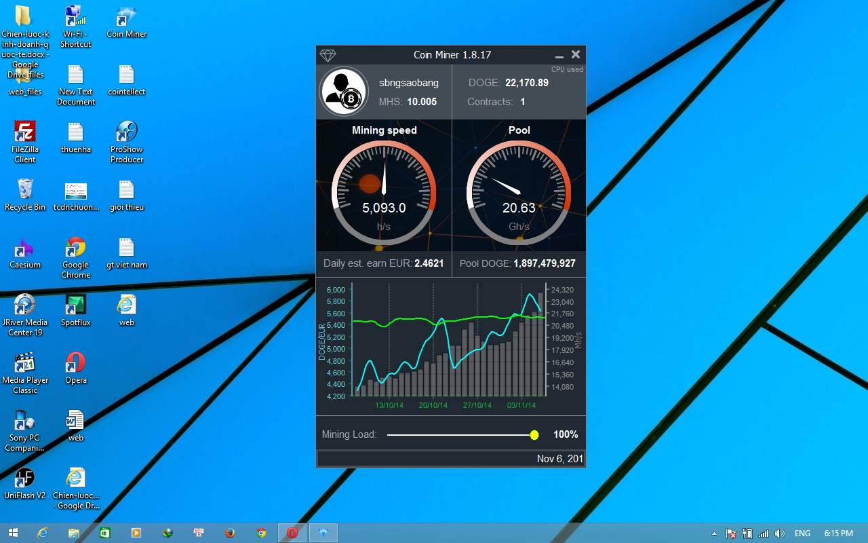This screenshot has height=543, width=868.
Task: Open the Chien-luoc-kinh-doanh Google Drive_files folder
Action: (x=25, y=43)
